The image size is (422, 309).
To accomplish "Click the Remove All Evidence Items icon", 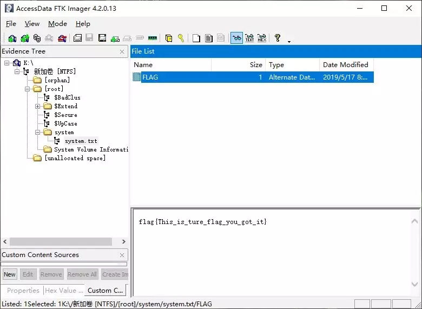I will [62, 38].
